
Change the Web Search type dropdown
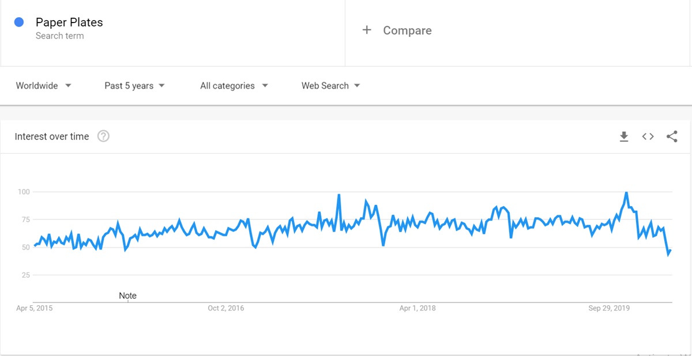330,86
